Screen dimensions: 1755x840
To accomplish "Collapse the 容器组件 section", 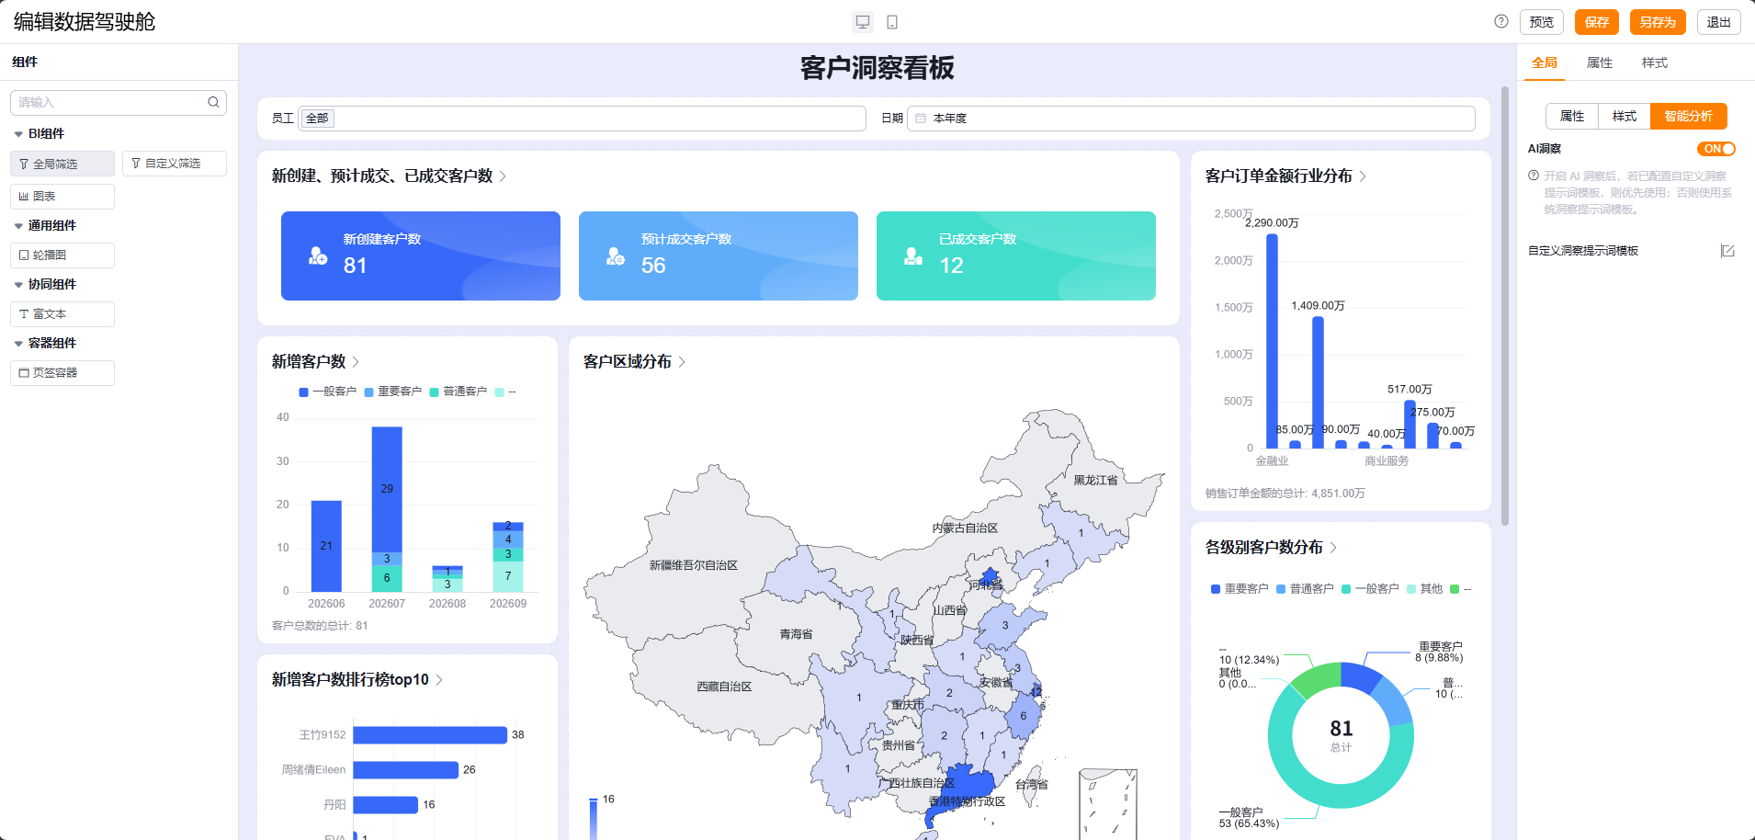I will 18,344.
